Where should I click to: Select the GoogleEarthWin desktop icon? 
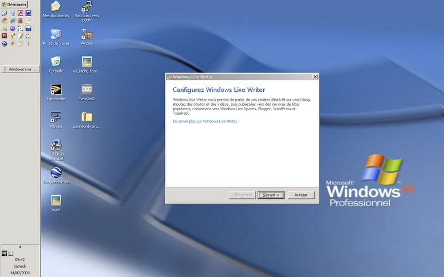tap(56, 175)
